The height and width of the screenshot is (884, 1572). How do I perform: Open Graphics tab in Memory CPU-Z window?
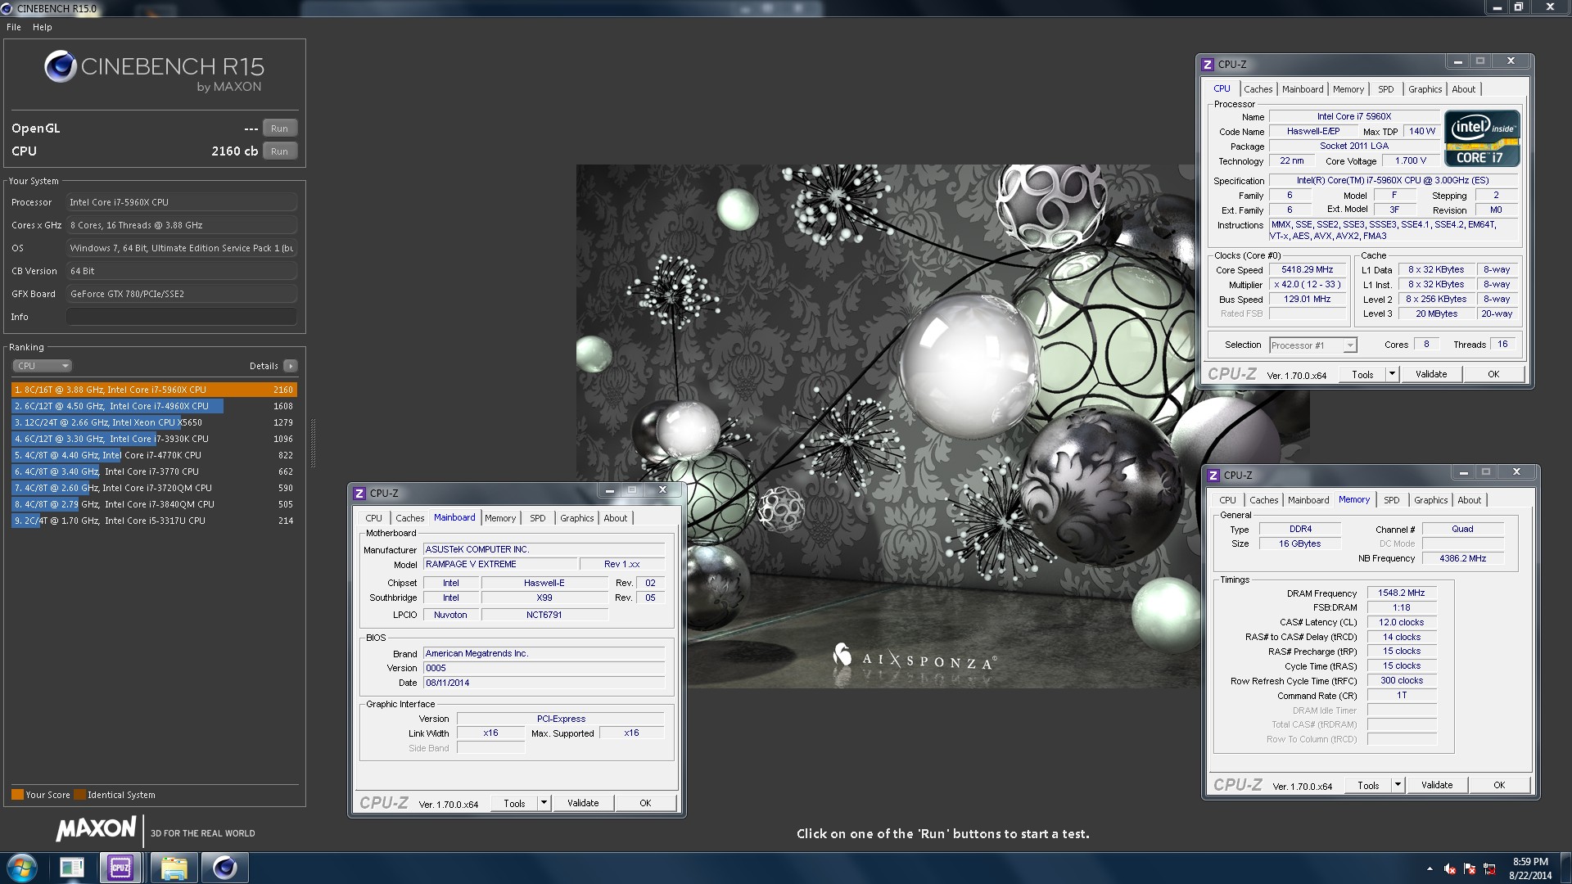(1430, 500)
